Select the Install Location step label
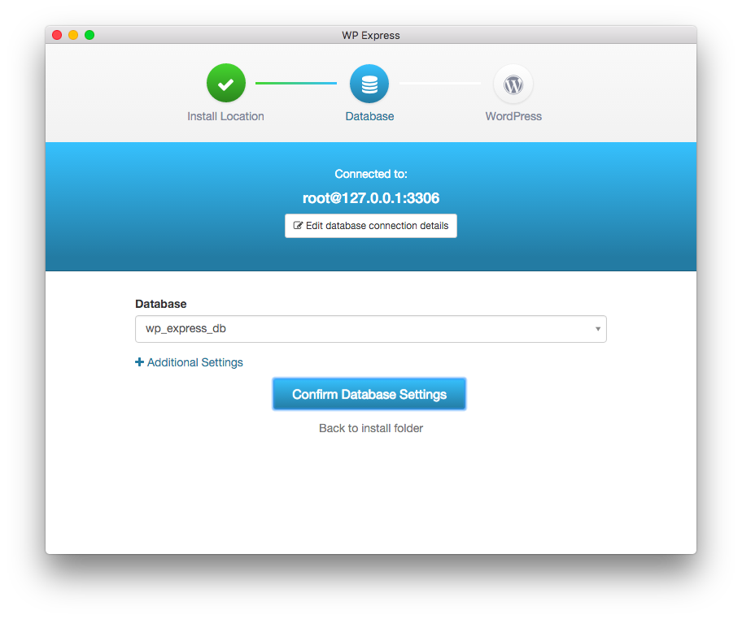 (225, 116)
